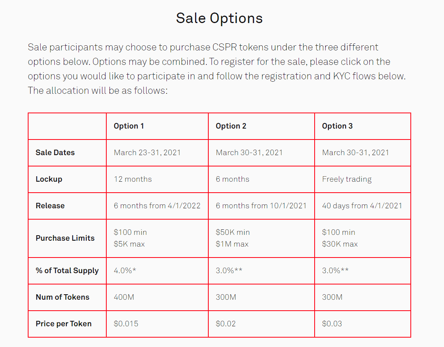Click the Sale Options heading
Viewport: 444px width, 347px height.
pyautogui.click(x=219, y=18)
